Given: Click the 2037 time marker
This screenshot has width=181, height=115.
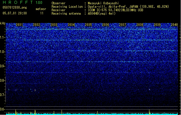Looking at the screenshot, I should [x=123, y=25].
